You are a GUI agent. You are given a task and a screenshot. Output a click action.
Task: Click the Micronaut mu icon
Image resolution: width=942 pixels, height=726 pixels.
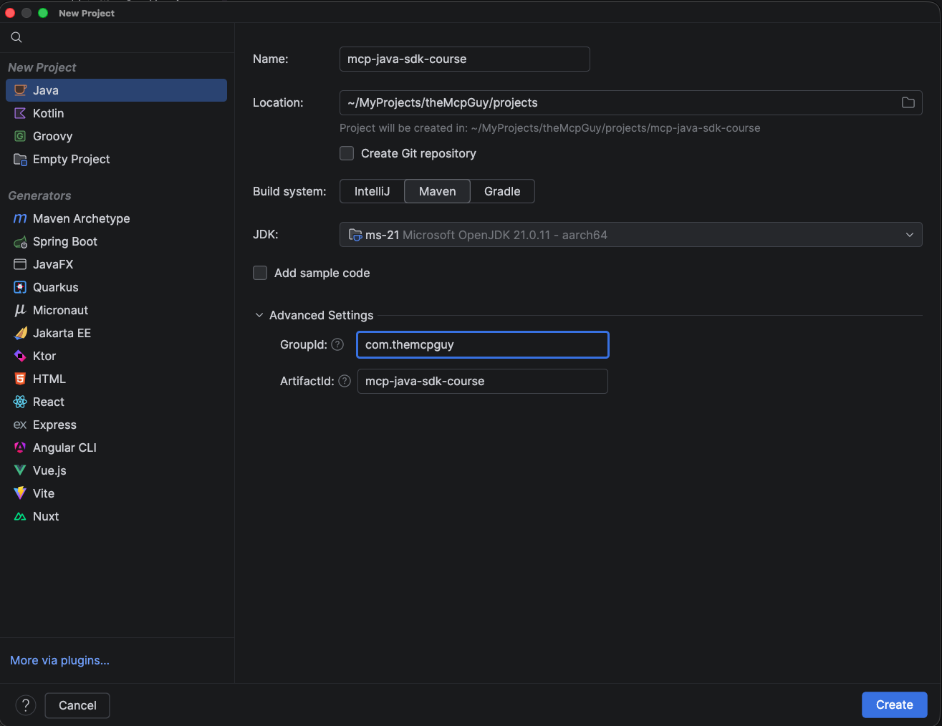[20, 310]
